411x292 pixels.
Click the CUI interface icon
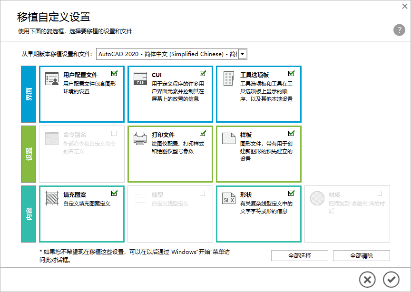[140, 79]
